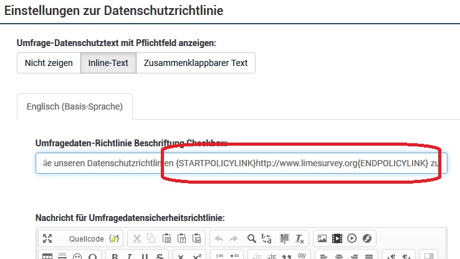Viewport: 460px width, 259px height.
Task: Select the 'Nicht zeigen' option
Action: click(x=49, y=63)
